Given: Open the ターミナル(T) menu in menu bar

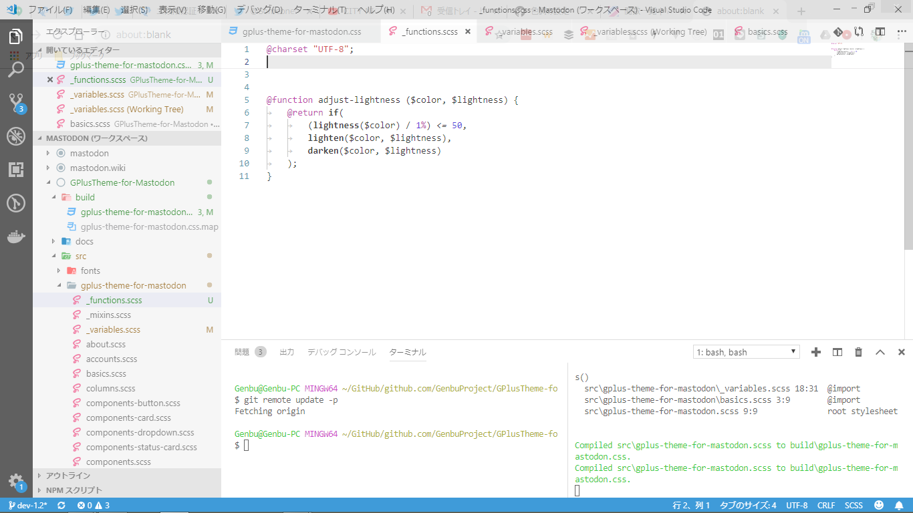Looking at the screenshot, I should (x=319, y=10).
